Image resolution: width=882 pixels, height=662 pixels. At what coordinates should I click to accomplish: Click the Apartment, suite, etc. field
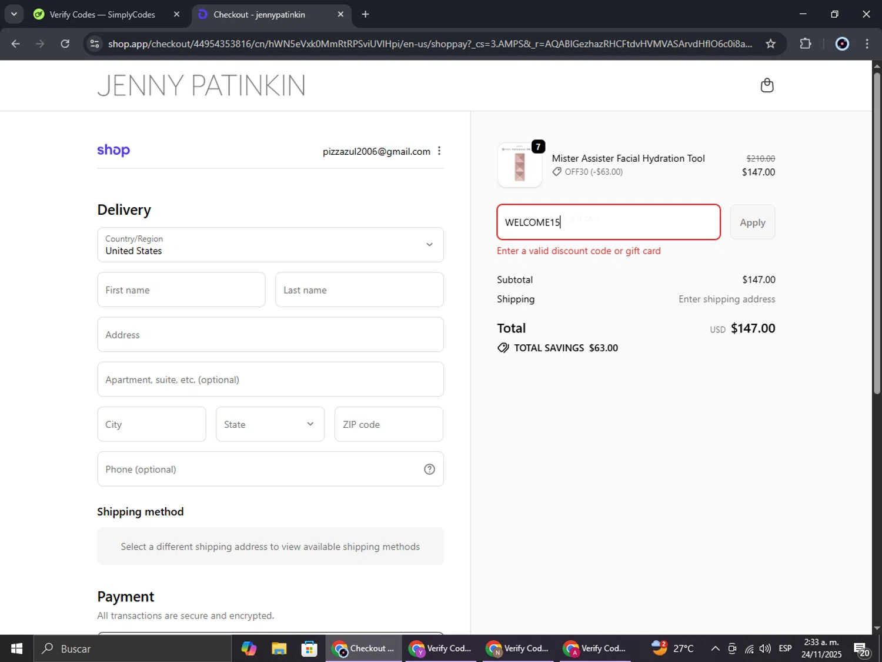(270, 380)
